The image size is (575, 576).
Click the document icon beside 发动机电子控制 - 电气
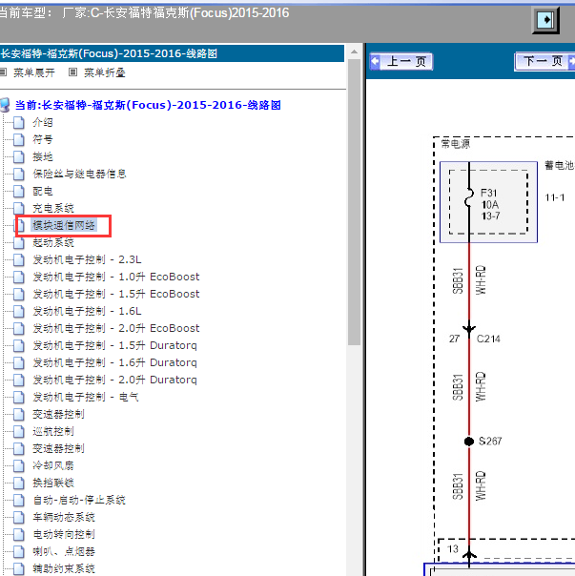(19, 397)
